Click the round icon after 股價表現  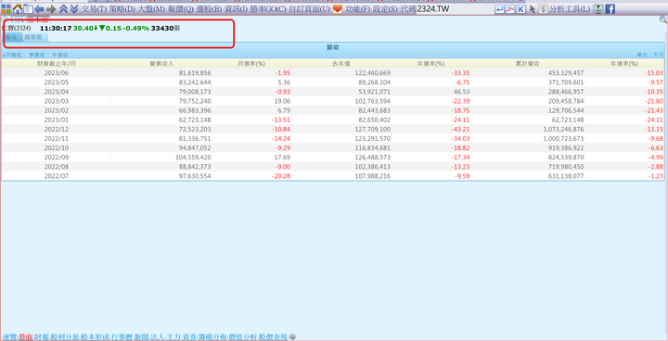(292, 336)
